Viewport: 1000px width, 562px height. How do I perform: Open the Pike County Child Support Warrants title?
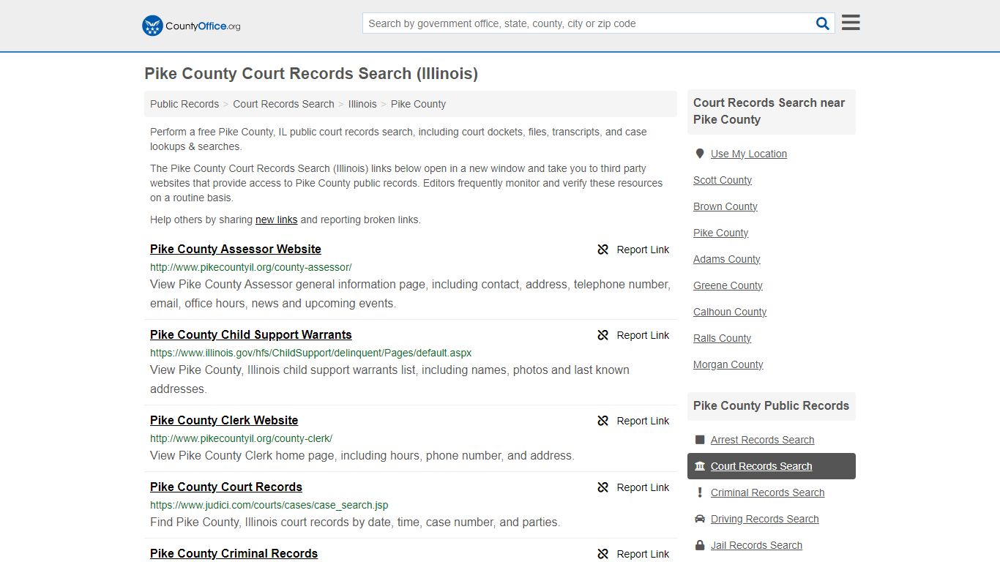click(x=251, y=334)
